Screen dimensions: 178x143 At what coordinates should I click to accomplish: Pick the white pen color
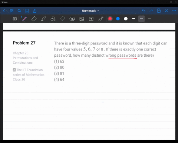pyautogui.click(x=126, y=19)
